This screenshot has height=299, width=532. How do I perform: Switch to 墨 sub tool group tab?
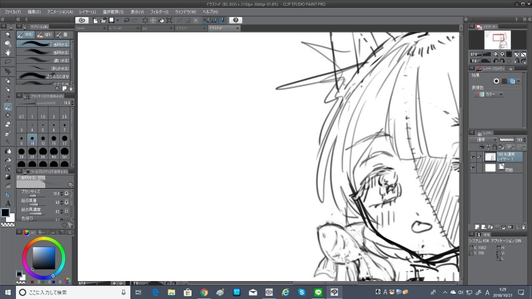pos(63,35)
